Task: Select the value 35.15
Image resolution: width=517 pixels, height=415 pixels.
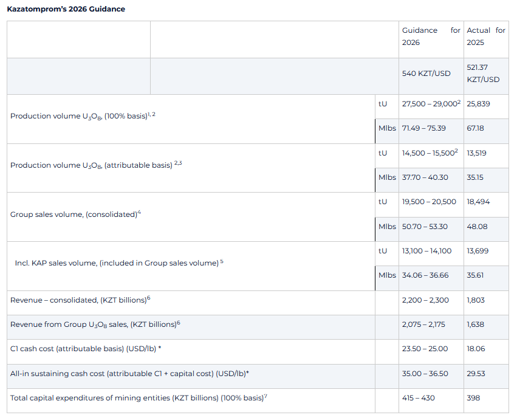Action: click(x=475, y=177)
